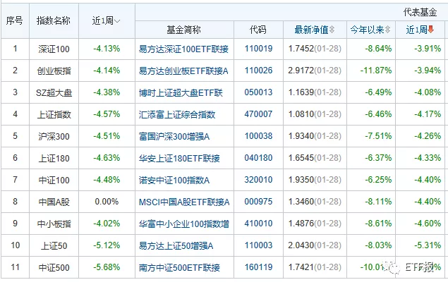
Task: Open fund 诺安中证100指数A
Action: 174,181
